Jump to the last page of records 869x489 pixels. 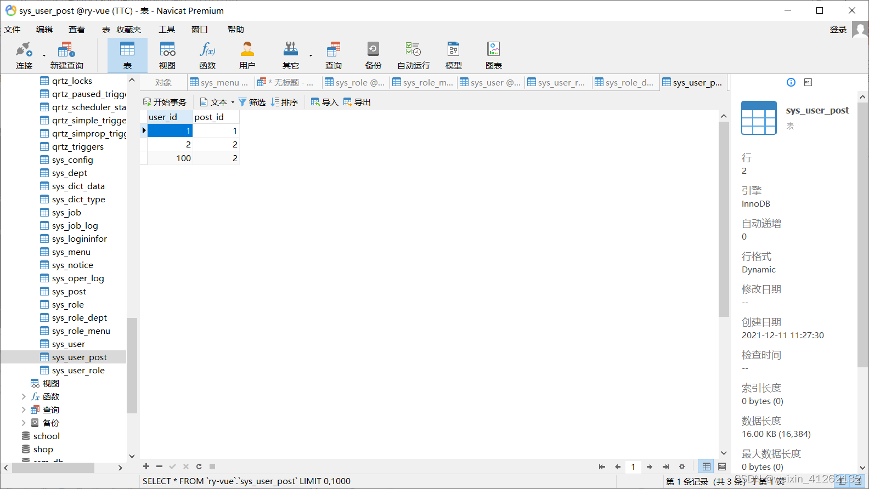(x=665, y=467)
